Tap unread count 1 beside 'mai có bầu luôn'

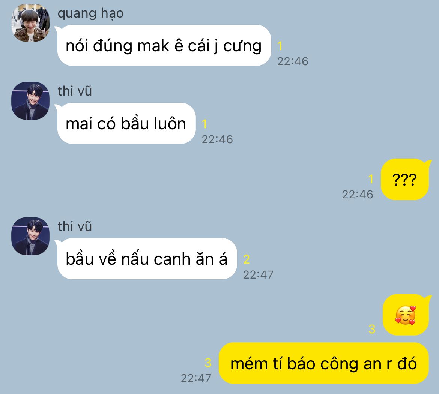204,124
